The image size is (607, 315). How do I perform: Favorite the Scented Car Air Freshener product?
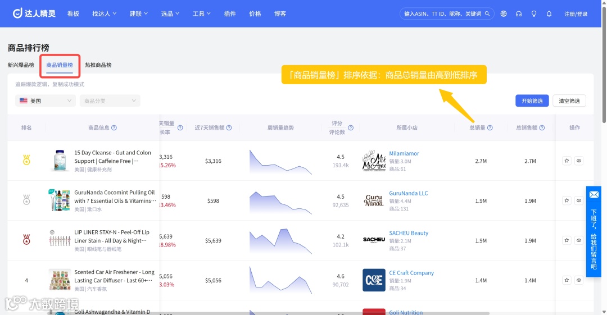(567, 280)
